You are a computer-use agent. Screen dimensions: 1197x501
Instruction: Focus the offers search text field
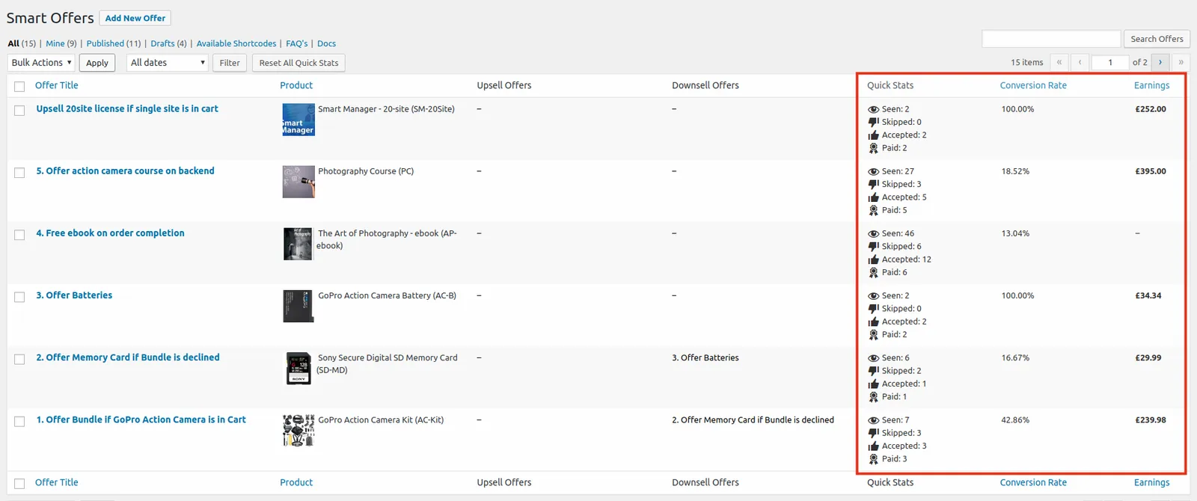[1051, 39]
